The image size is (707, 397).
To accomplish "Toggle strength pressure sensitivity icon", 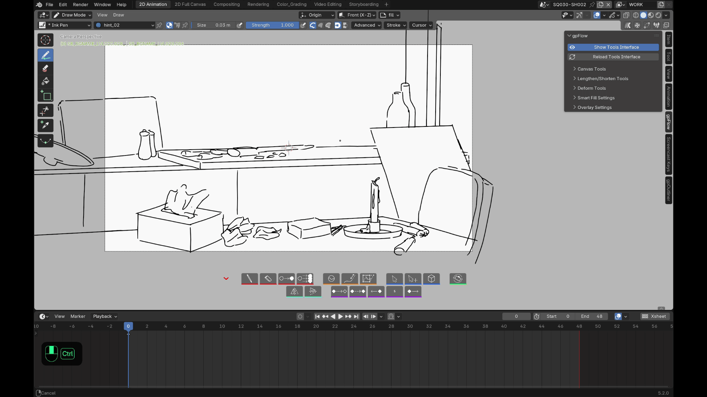I will click(303, 25).
